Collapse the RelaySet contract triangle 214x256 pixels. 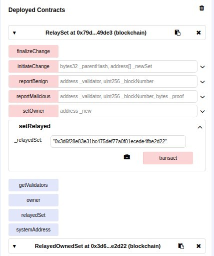tap(14, 33)
